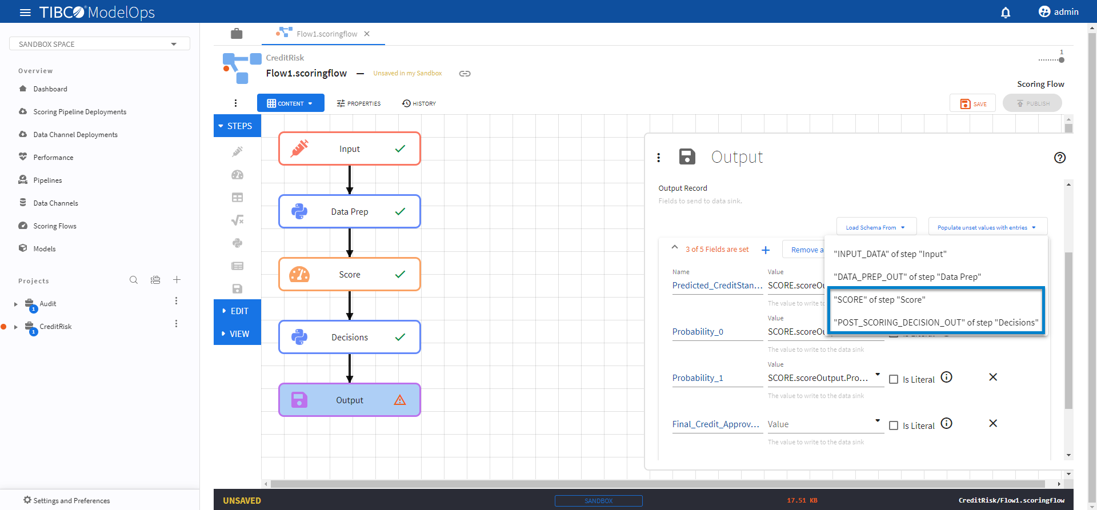Expand the Edit section
The width and height of the screenshot is (1097, 510).
coord(237,311)
